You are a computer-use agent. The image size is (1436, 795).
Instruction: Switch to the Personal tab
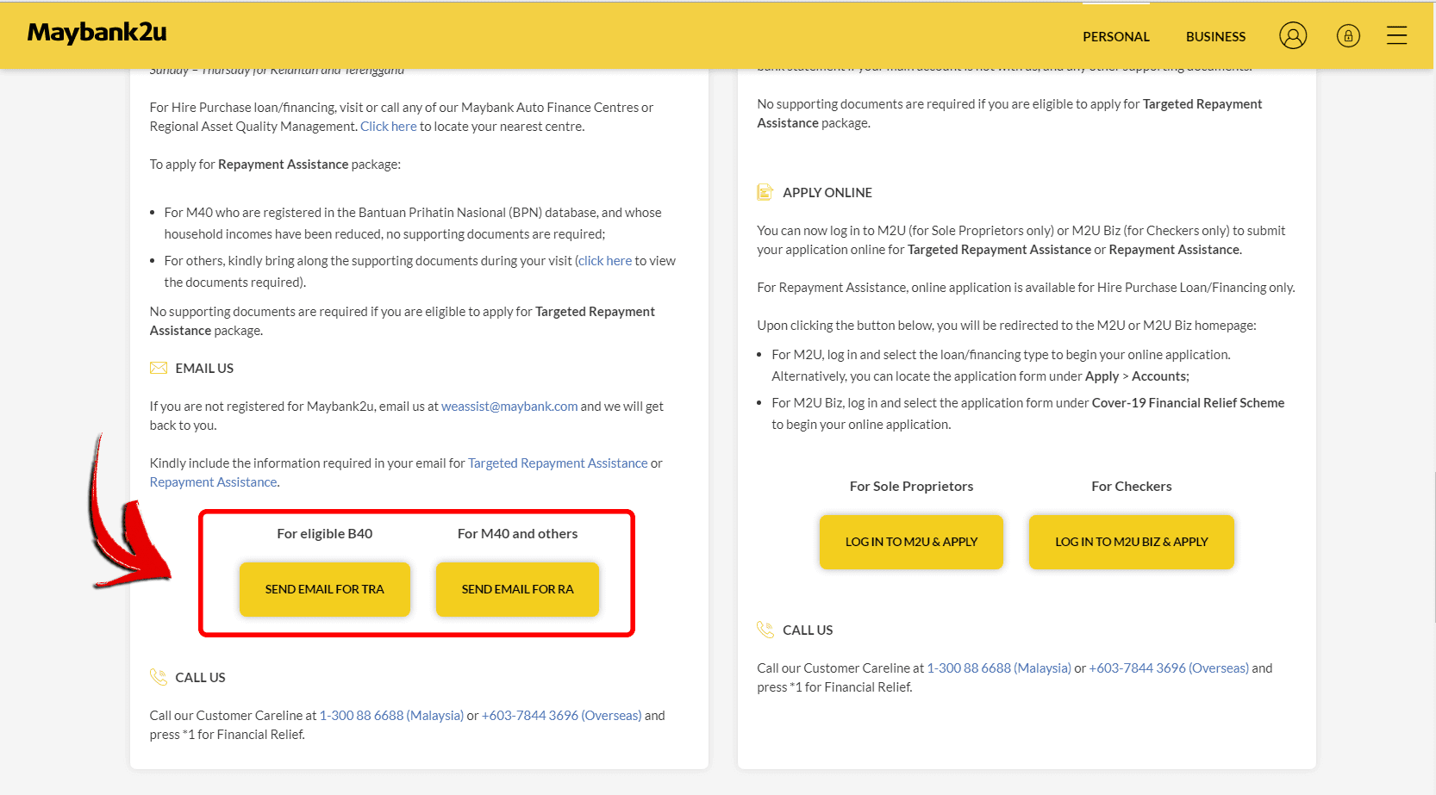click(1116, 36)
